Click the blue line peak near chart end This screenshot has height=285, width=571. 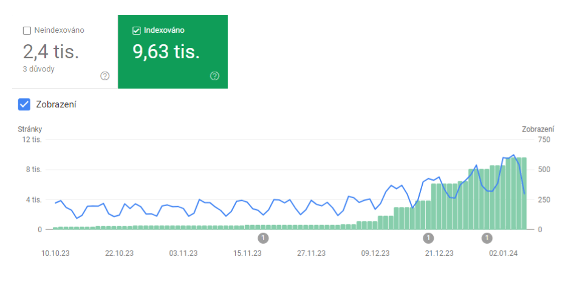513,155
